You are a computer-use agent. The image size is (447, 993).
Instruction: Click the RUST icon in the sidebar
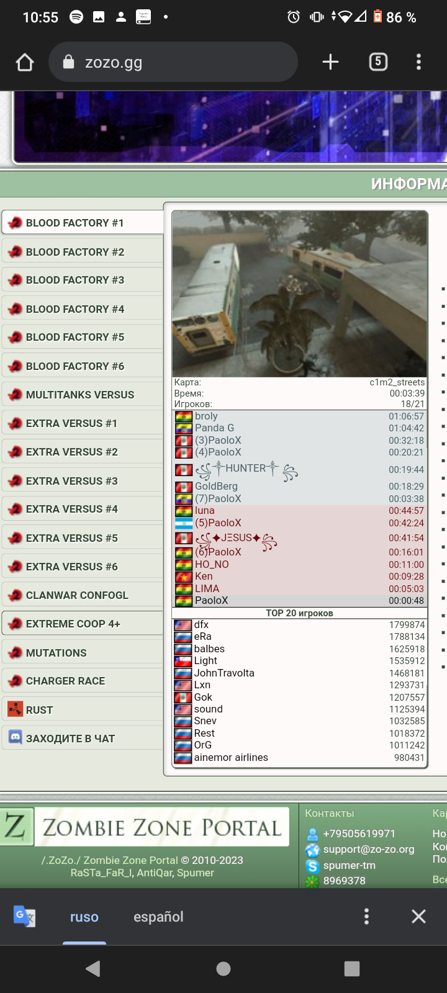pos(15,709)
